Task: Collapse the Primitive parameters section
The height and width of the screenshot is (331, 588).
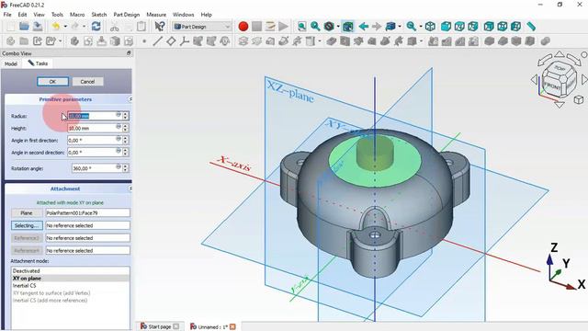Action: coord(130,99)
